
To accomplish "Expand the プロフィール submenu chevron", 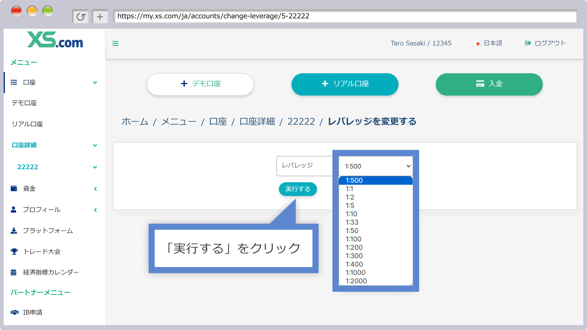I will [x=95, y=210].
